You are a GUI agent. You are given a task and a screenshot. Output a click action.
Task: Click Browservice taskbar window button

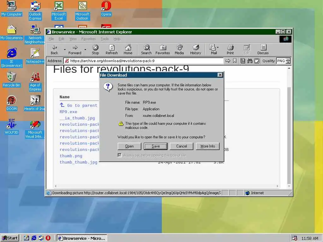point(82,238)
